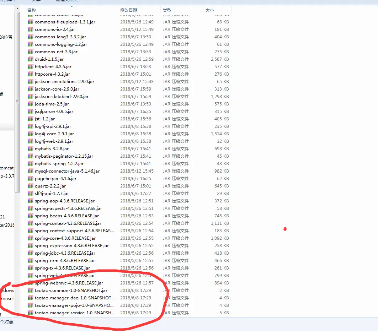
Task: Select spring-tx-4.3.6.RELEASE.jar file name
Action: point(62,268)
